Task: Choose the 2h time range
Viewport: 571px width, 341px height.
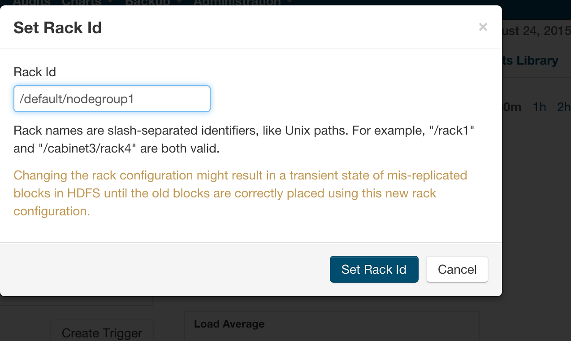Action: point(563,107)
